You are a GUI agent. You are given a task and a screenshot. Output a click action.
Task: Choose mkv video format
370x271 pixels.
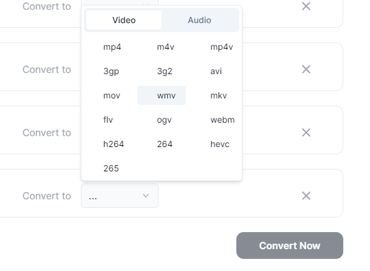[x=218, y=95]
